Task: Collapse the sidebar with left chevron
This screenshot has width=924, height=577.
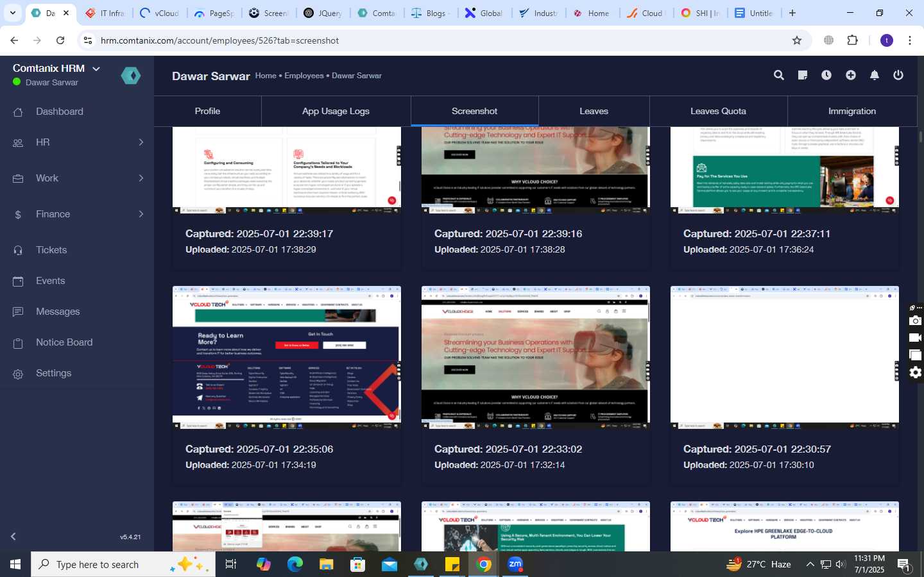Action: pos(13,537)
